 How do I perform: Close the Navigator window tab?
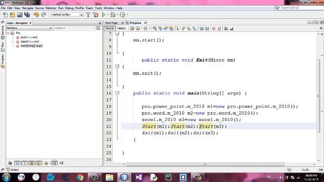click(x=30, y=23)
